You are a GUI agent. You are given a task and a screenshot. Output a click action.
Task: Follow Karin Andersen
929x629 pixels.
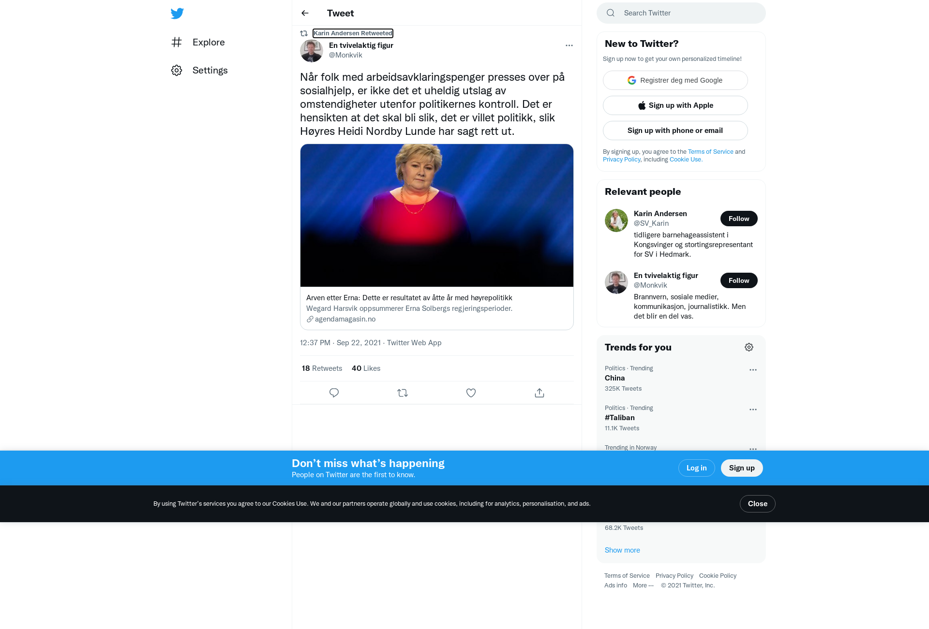[x=739, y=219]
